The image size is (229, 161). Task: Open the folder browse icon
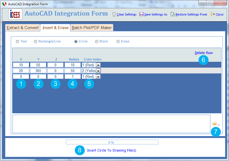(x=215, y=124)
